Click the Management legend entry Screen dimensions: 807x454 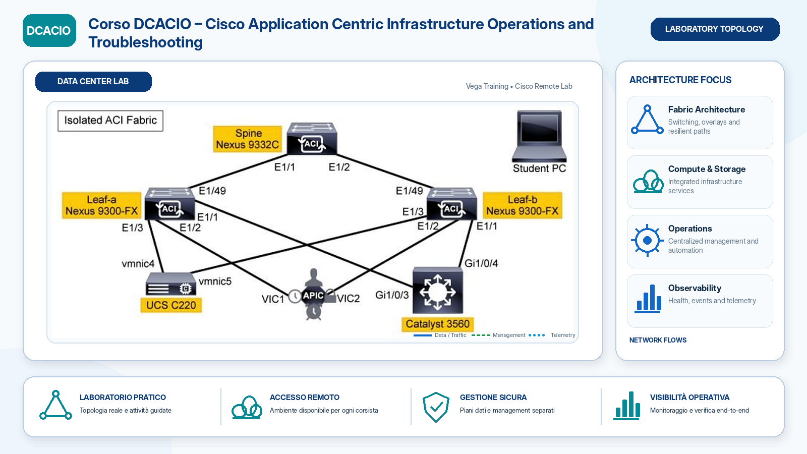[498, 335]
